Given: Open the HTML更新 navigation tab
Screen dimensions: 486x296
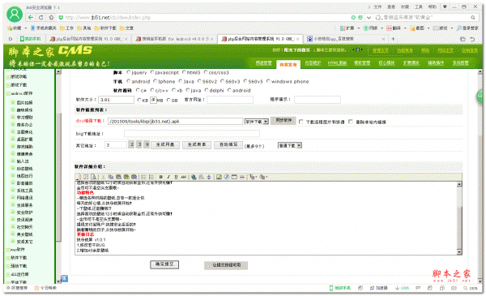Looking at the screenshot, I should coord(337,63).
